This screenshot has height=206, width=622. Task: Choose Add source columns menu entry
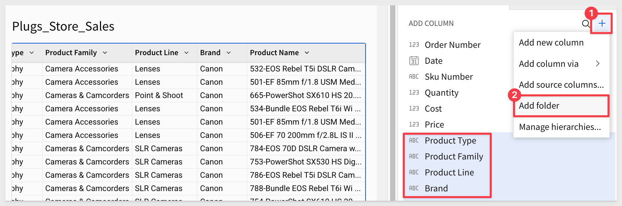coord(561,85)
